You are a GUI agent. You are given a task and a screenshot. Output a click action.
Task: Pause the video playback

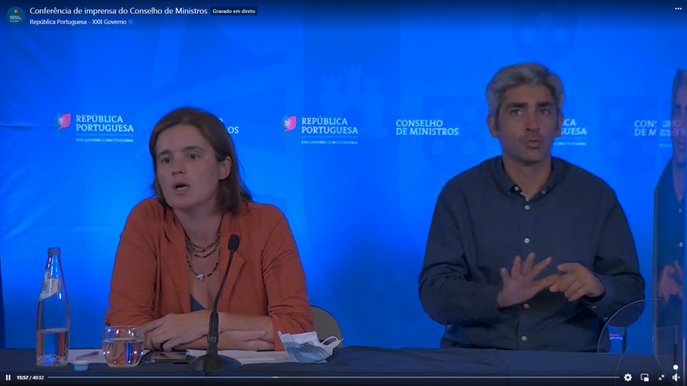point(8,377)
